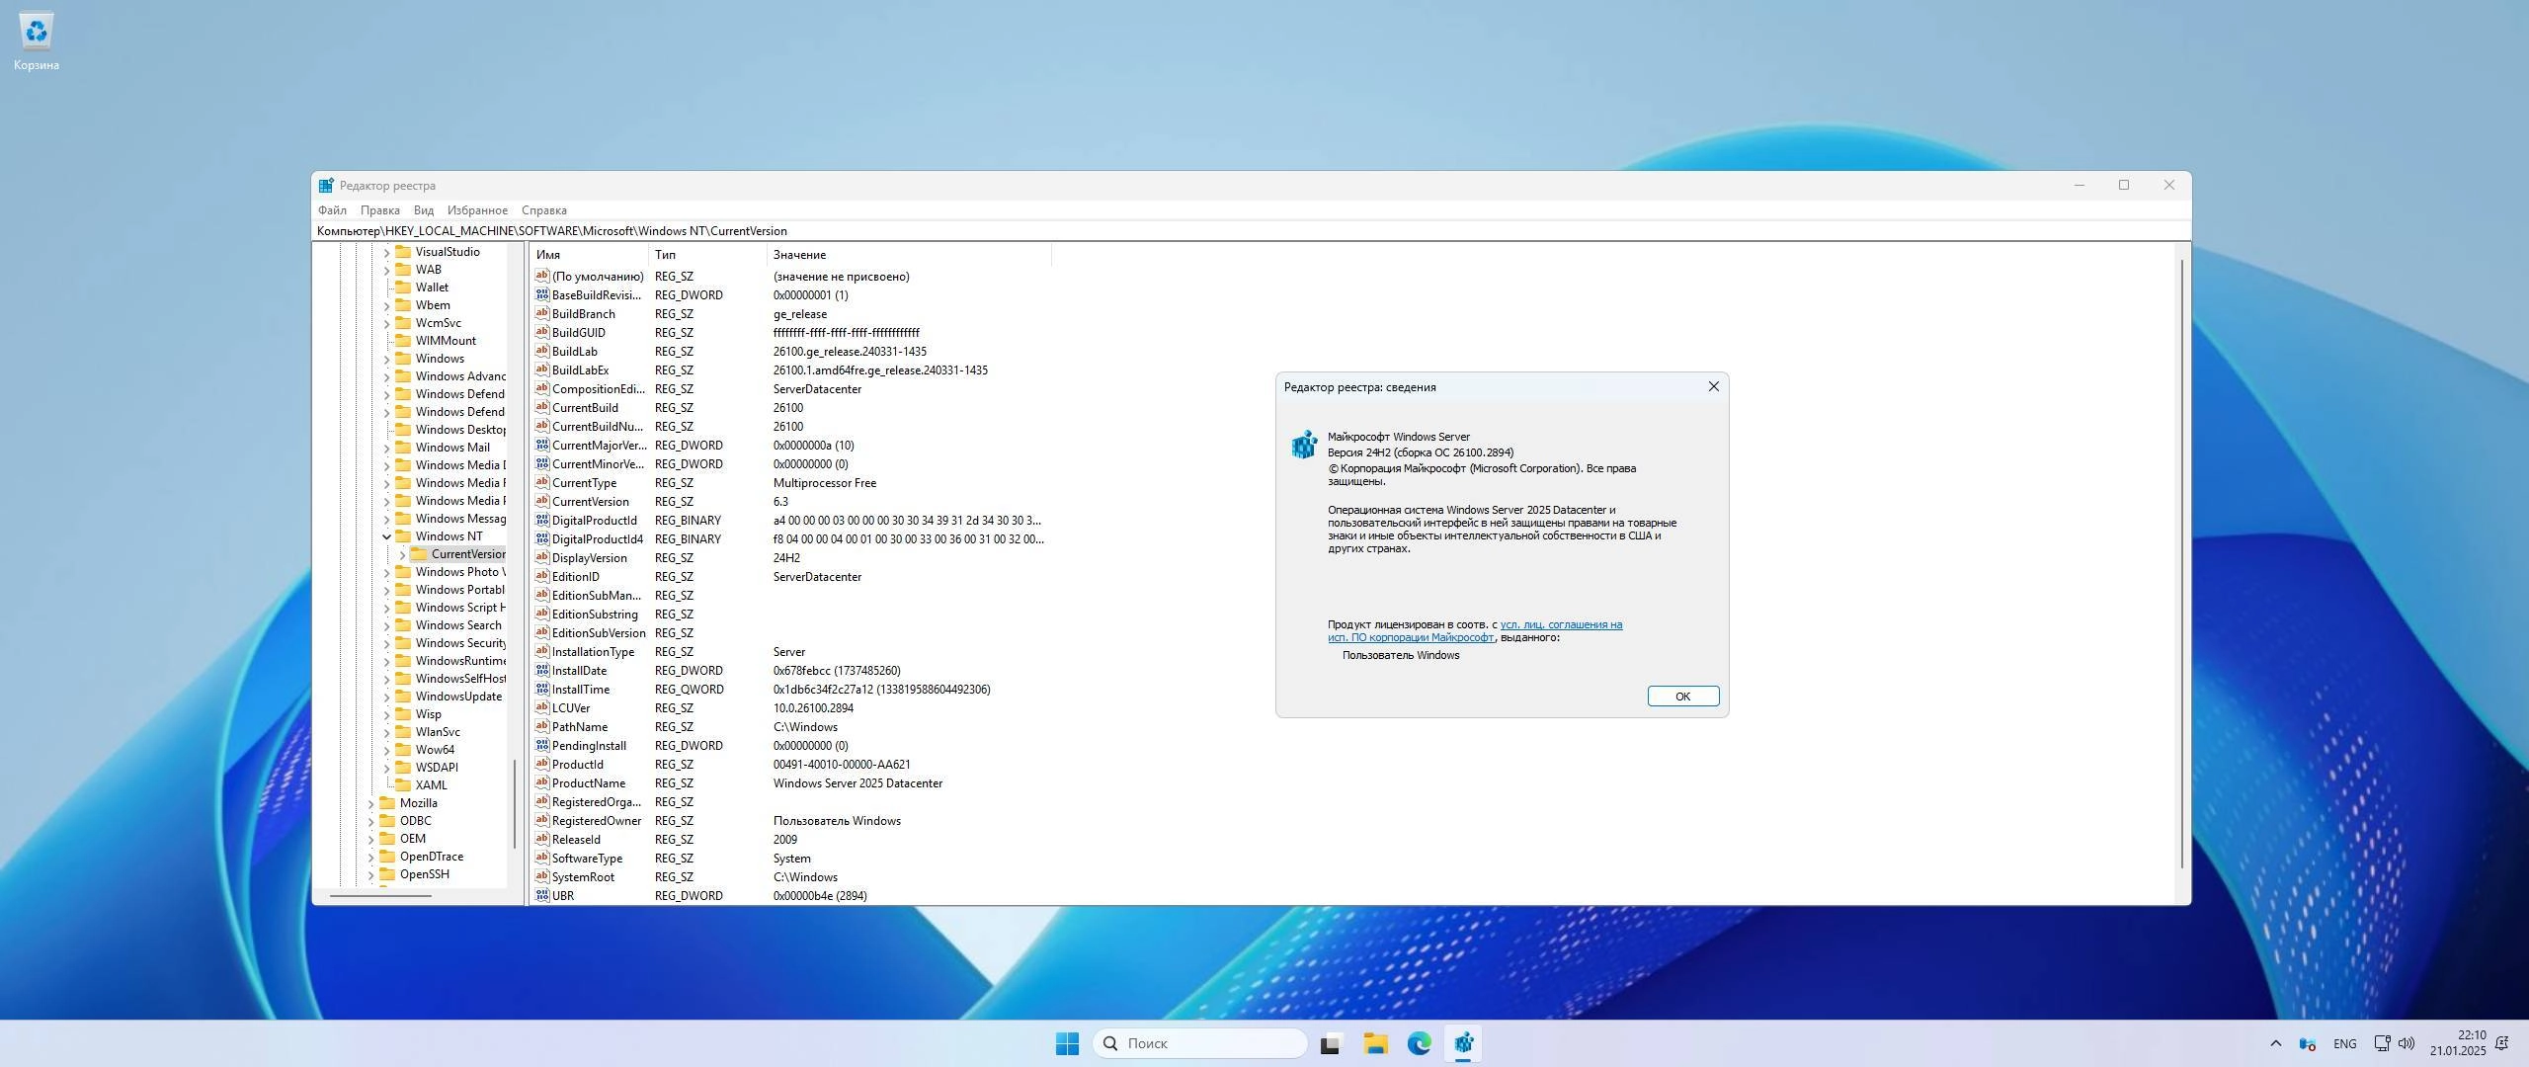Screen dimensions: 2529x1067
Task: Sort by the Значение column header
Action: click(909, 255)
